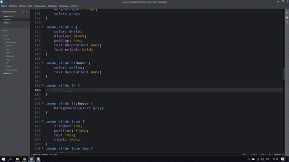289x162 pixels.
Task: Click 'background-color' property on line 192
Action: (x=71, y=108)
